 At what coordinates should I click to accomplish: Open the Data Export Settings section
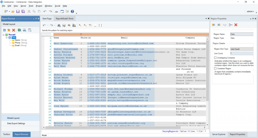tap(16, 123)
